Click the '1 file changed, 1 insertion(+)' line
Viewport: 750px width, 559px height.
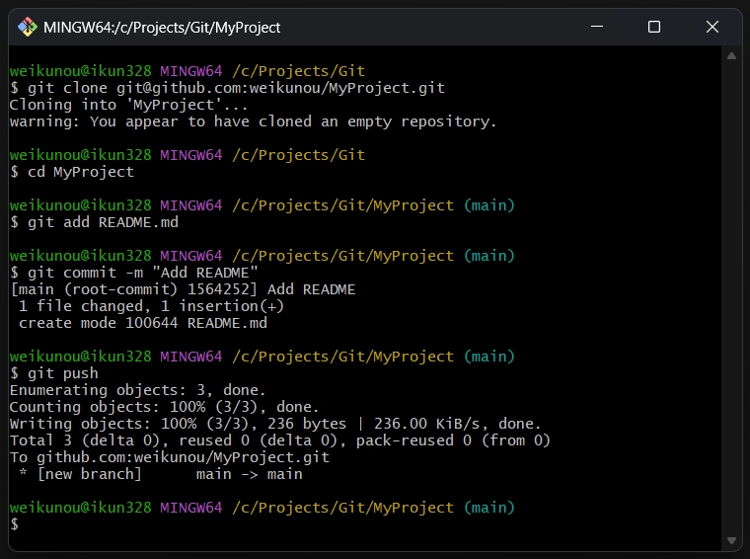(151, 306)
